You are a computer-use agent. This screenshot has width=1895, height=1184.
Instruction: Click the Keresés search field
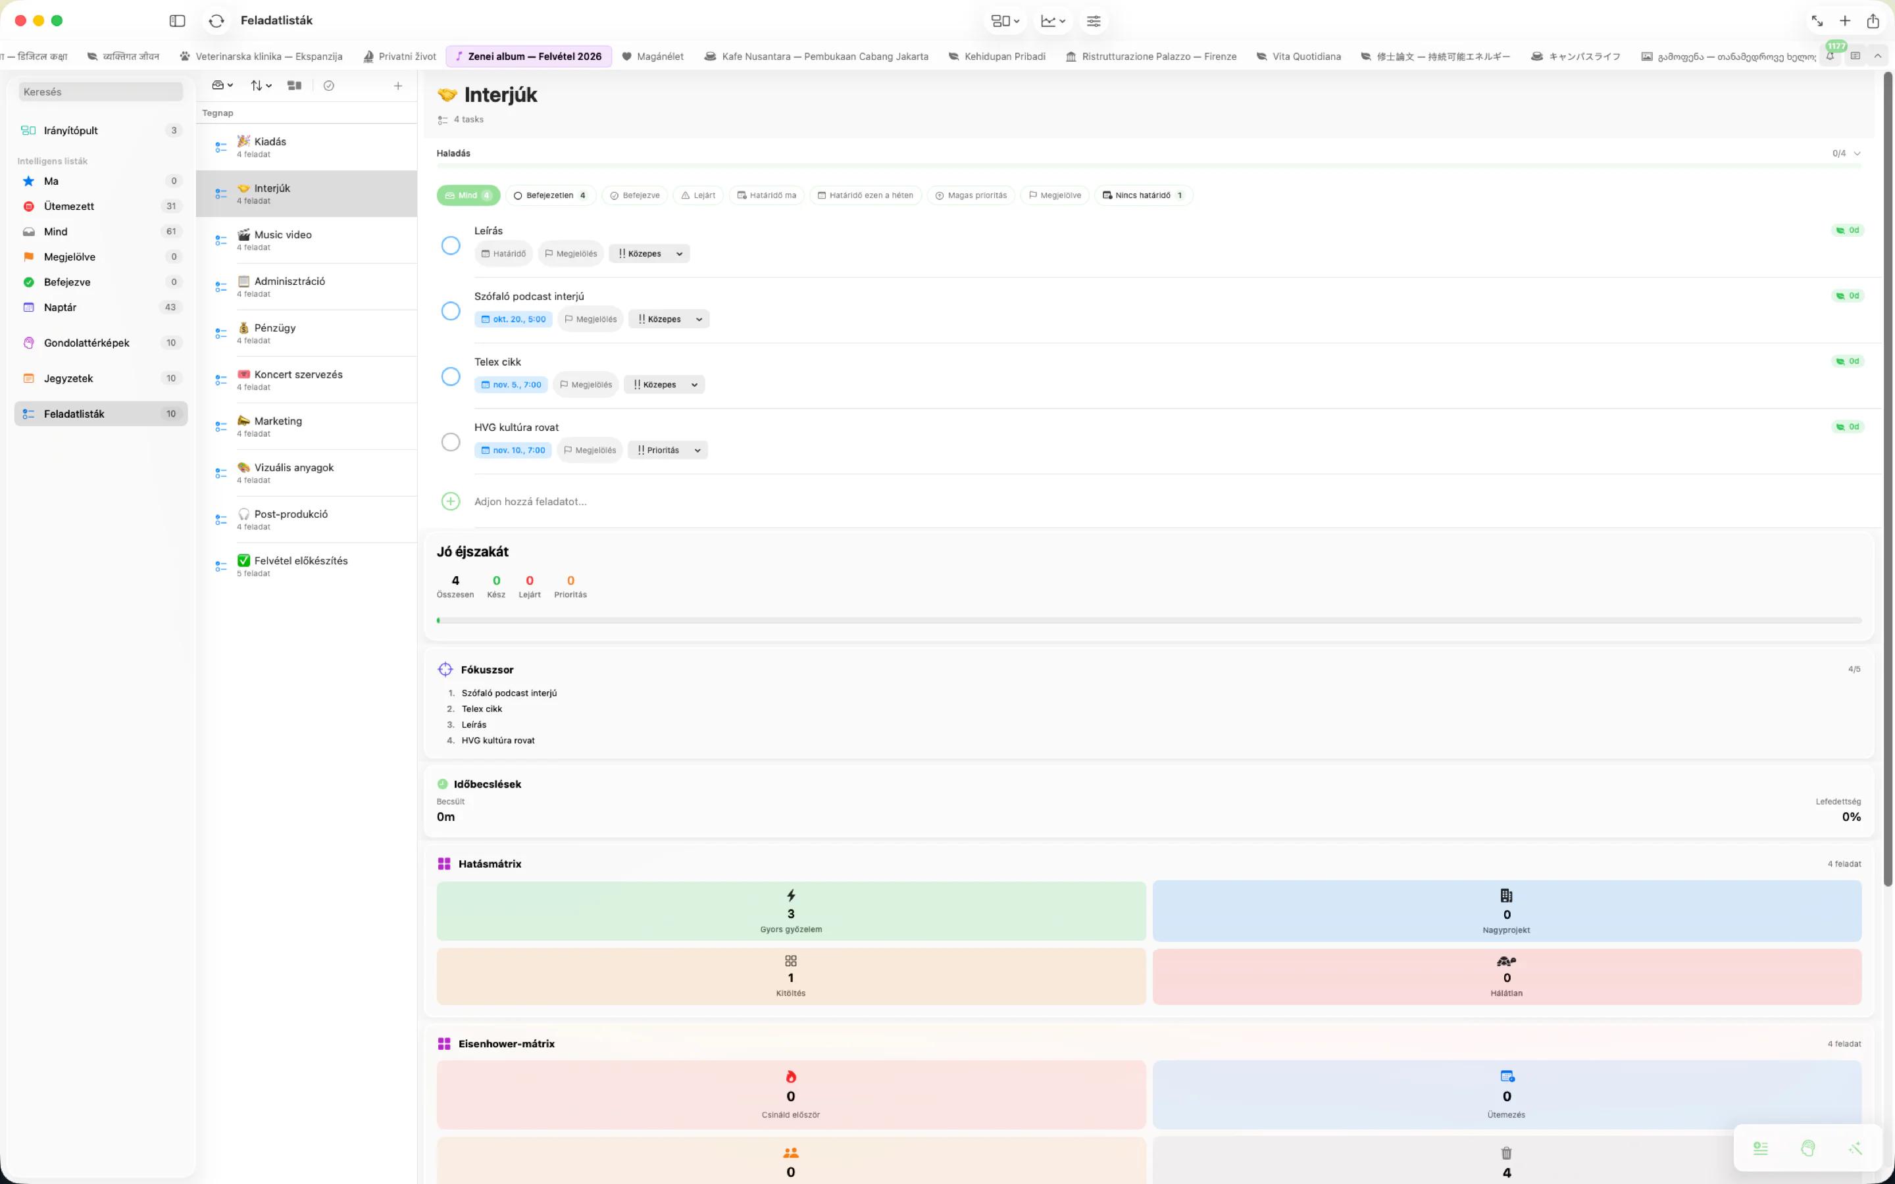coord(100,92)
